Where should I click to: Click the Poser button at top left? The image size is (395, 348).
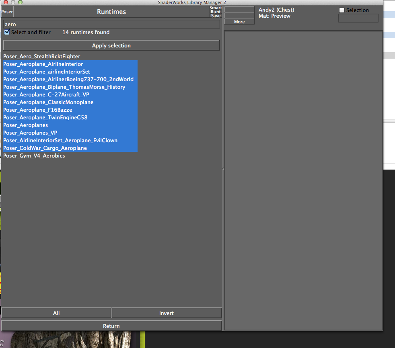pyautogui.click(x=7, y=12)
